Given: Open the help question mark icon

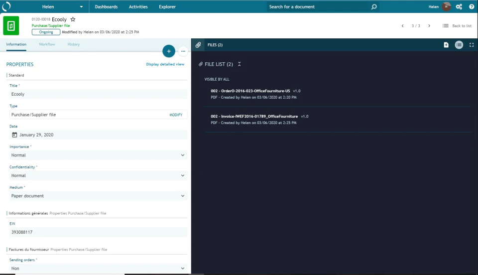Looking at the screenshot, I should point(472,6).
